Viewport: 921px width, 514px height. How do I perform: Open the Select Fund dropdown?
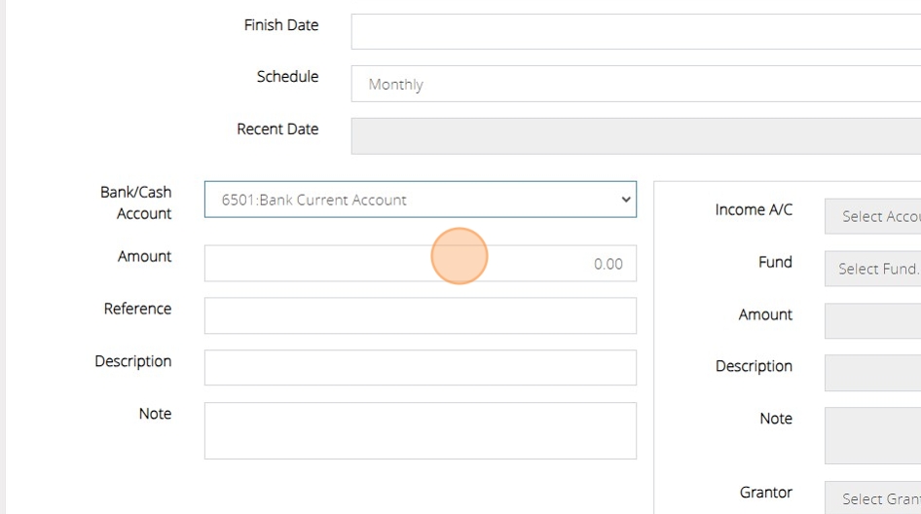coord(872,269)
